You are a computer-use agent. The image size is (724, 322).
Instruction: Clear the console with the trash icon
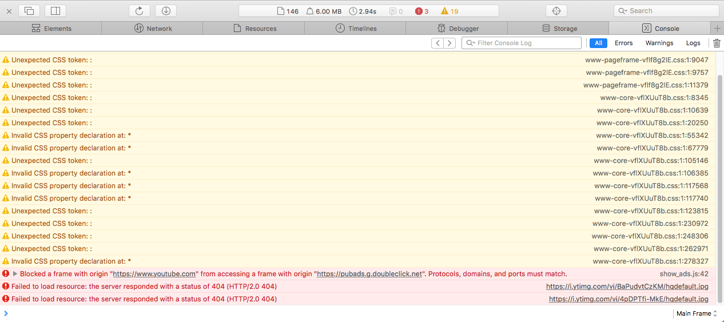(x=717, y=43)
